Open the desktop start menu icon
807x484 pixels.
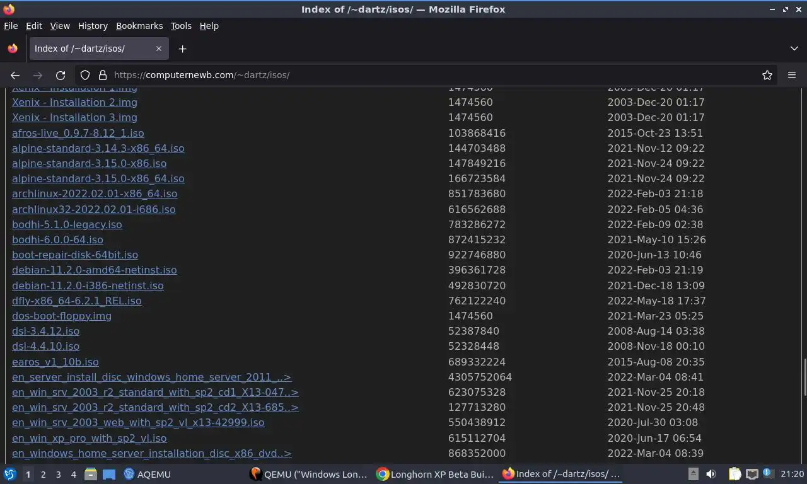(10, 474)
